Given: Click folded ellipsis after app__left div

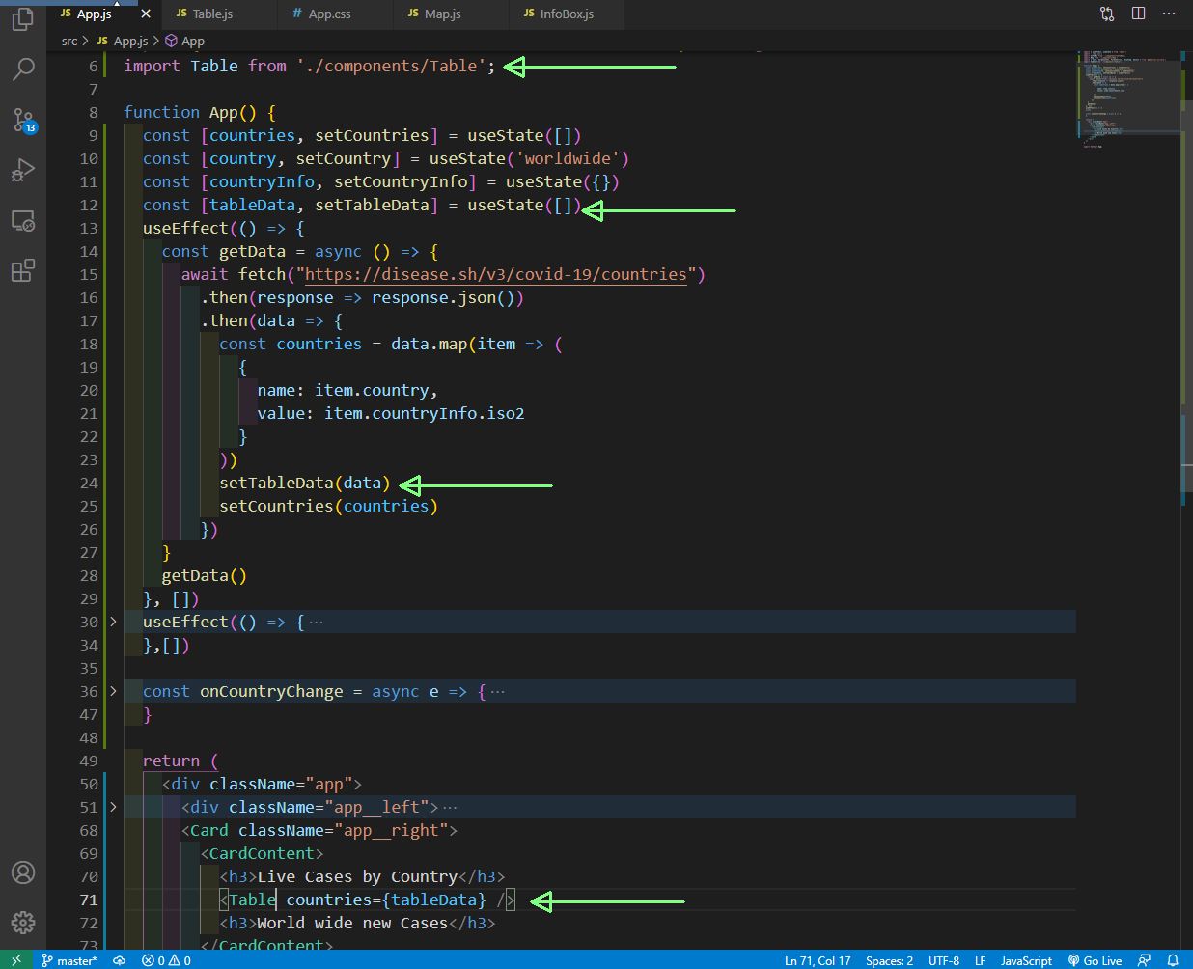Looking at the screenshot, I should click(450, 807).
